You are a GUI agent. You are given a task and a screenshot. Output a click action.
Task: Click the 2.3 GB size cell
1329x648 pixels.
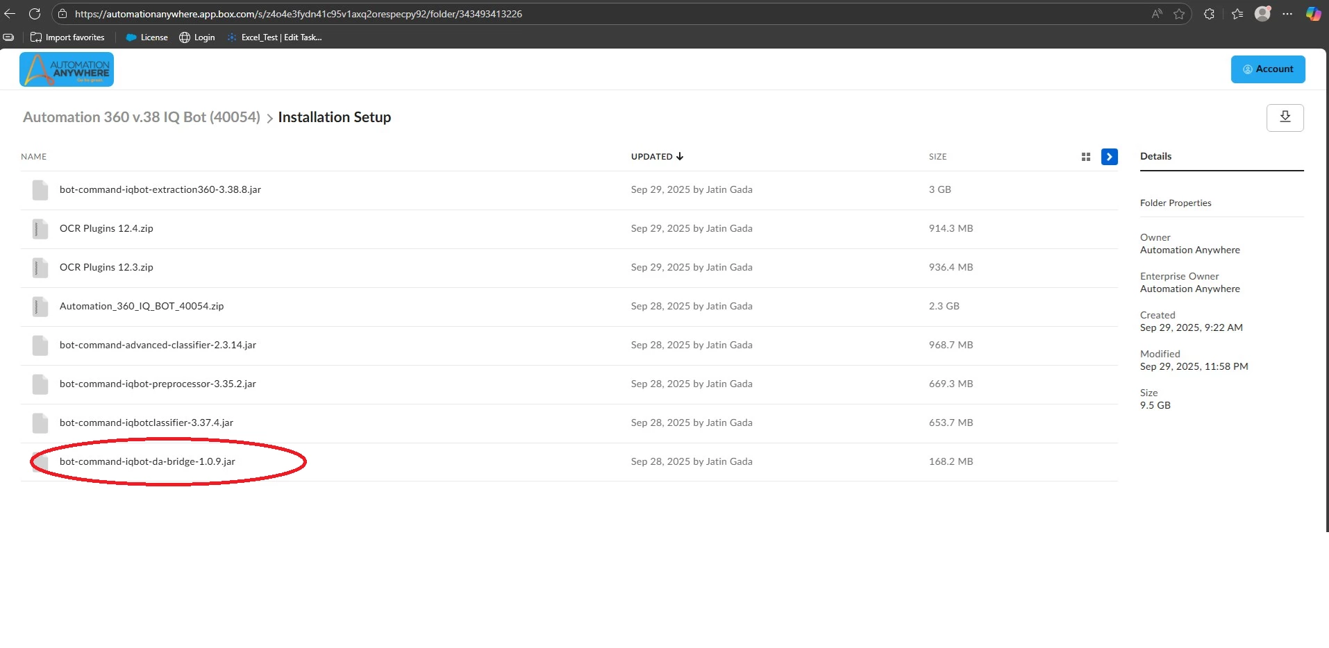click(x=944, y=306)
